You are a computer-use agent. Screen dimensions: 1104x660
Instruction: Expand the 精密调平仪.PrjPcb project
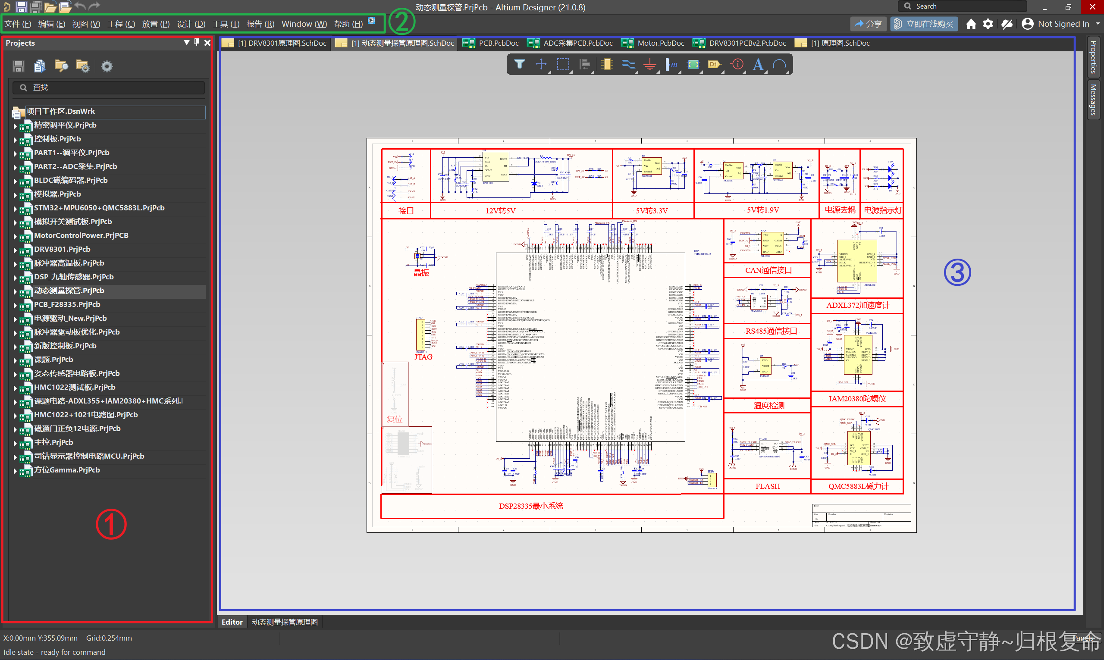(15, 126)
